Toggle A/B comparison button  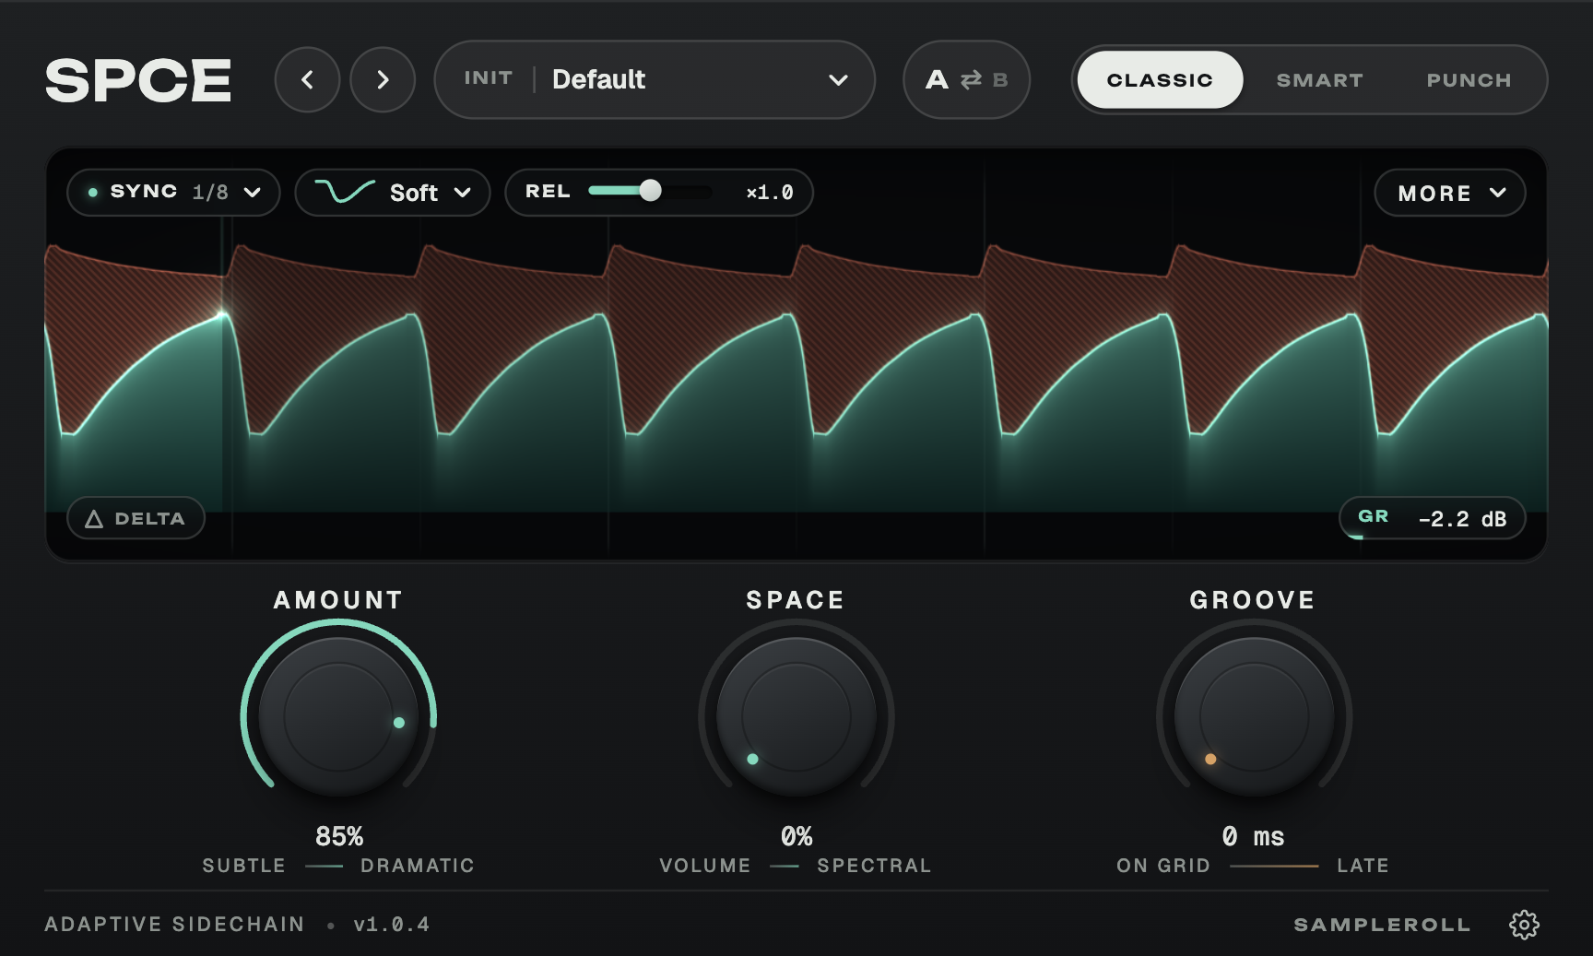click(966, 80)
